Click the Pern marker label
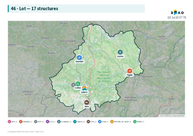Viewport: 193px width, 136px height. click(x=87, y=106)
